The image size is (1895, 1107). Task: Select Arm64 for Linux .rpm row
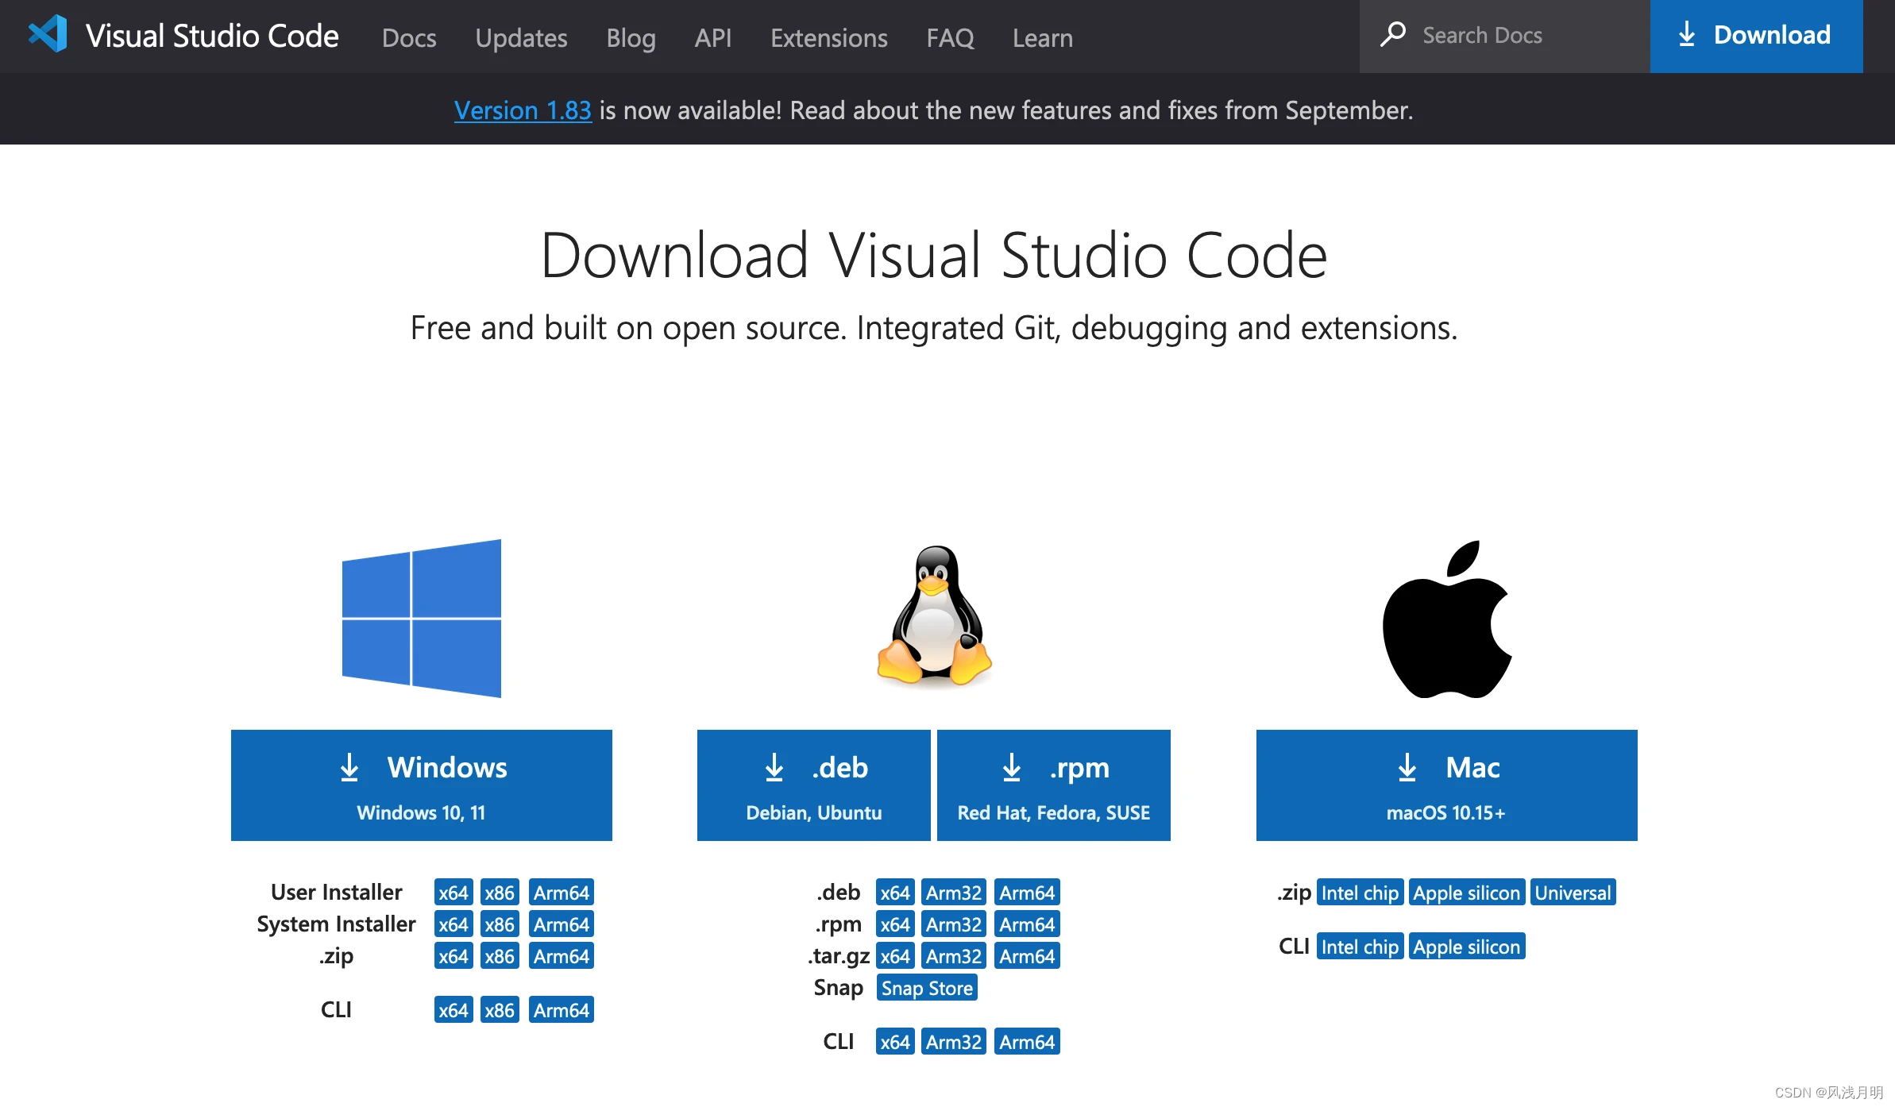(1027, 924)
